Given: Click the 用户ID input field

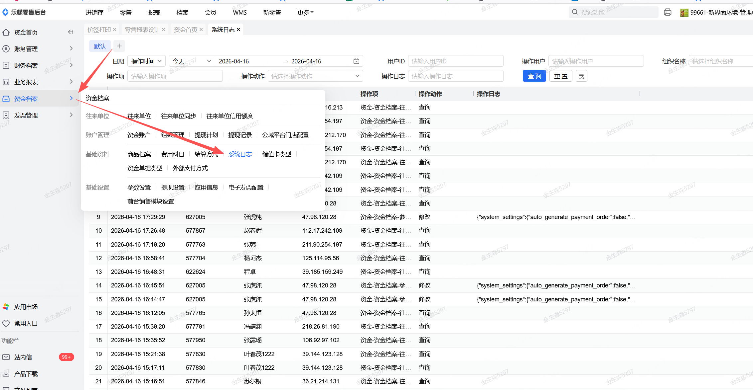Looking at the screenshot, I should click(455, 61).
